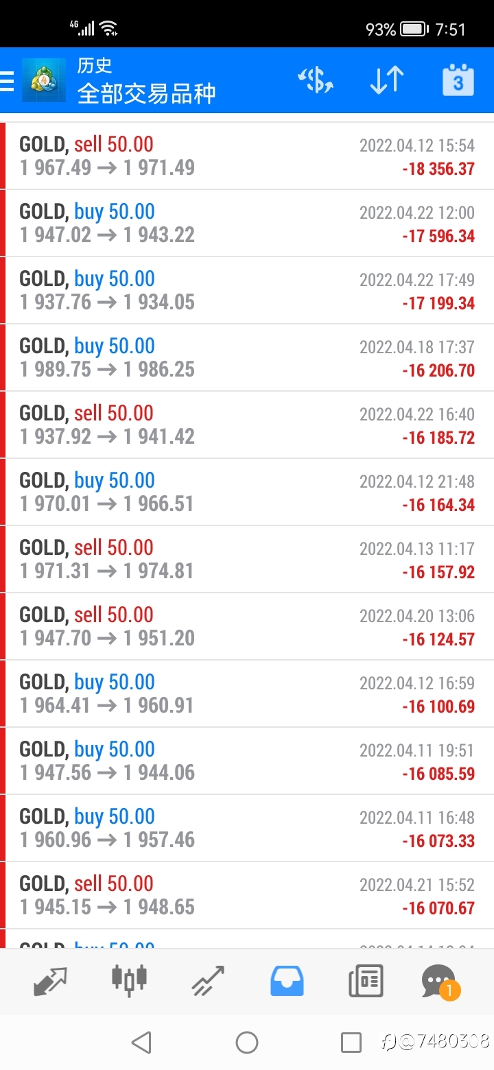Open the currency symbol filter icon
This screenshot has width=494, height=1070.
tap(316, 80)
